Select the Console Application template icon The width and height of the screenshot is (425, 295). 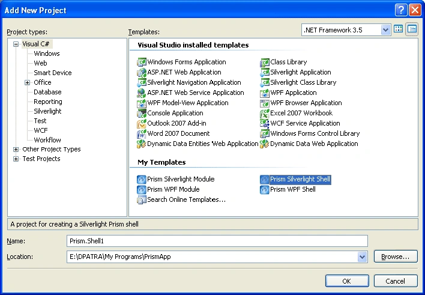[x=142, y=113]
